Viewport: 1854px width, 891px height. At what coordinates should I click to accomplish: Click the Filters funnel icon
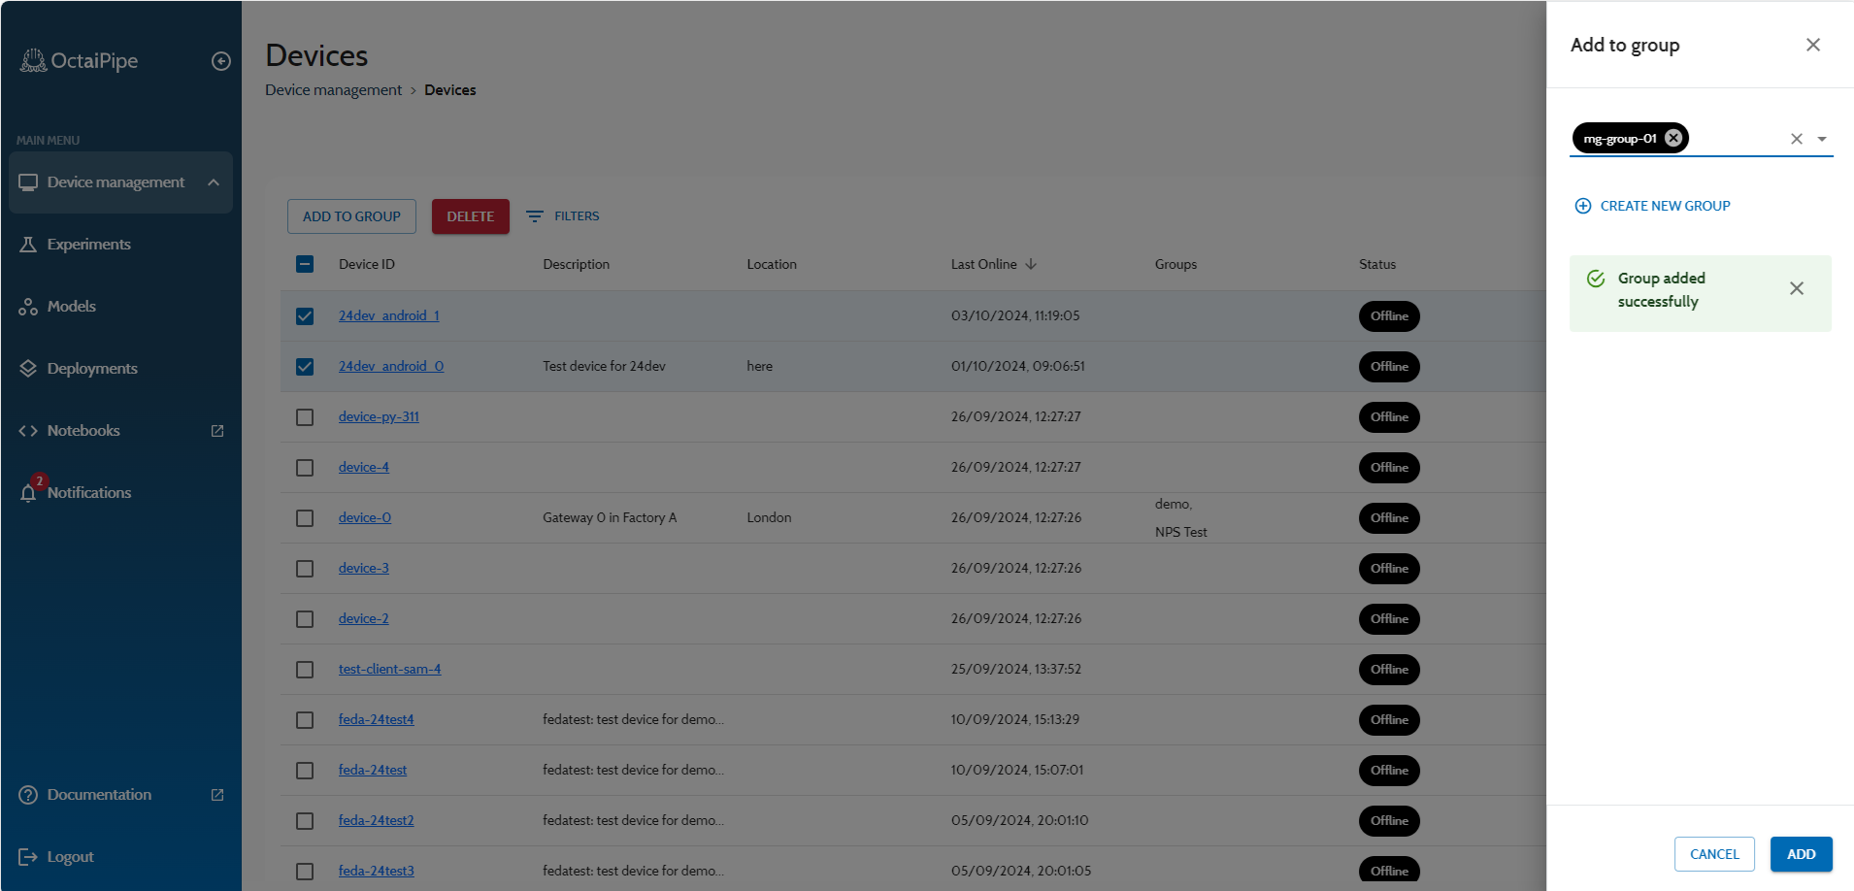(535, 216)
